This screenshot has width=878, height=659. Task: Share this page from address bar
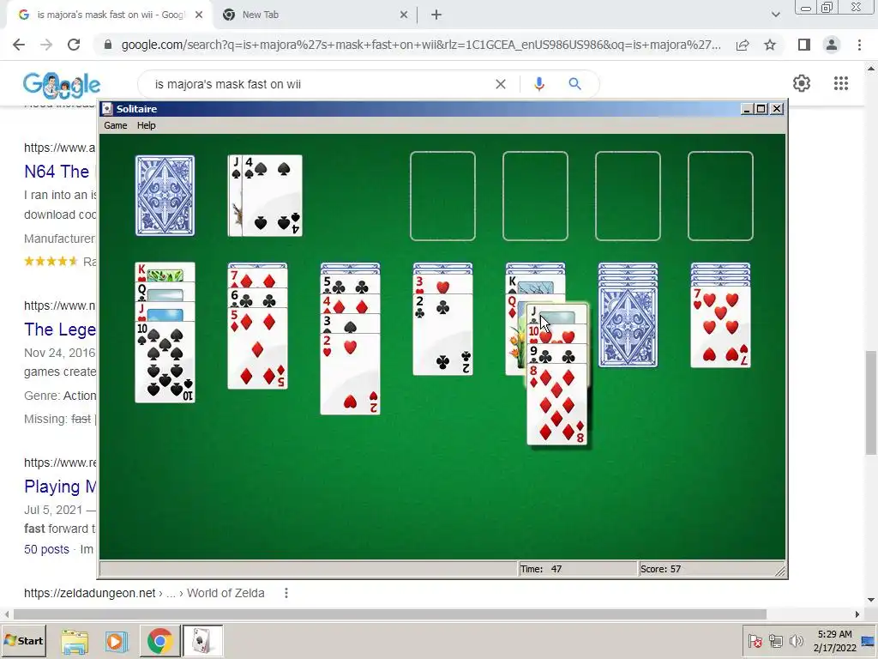point(743,45)
